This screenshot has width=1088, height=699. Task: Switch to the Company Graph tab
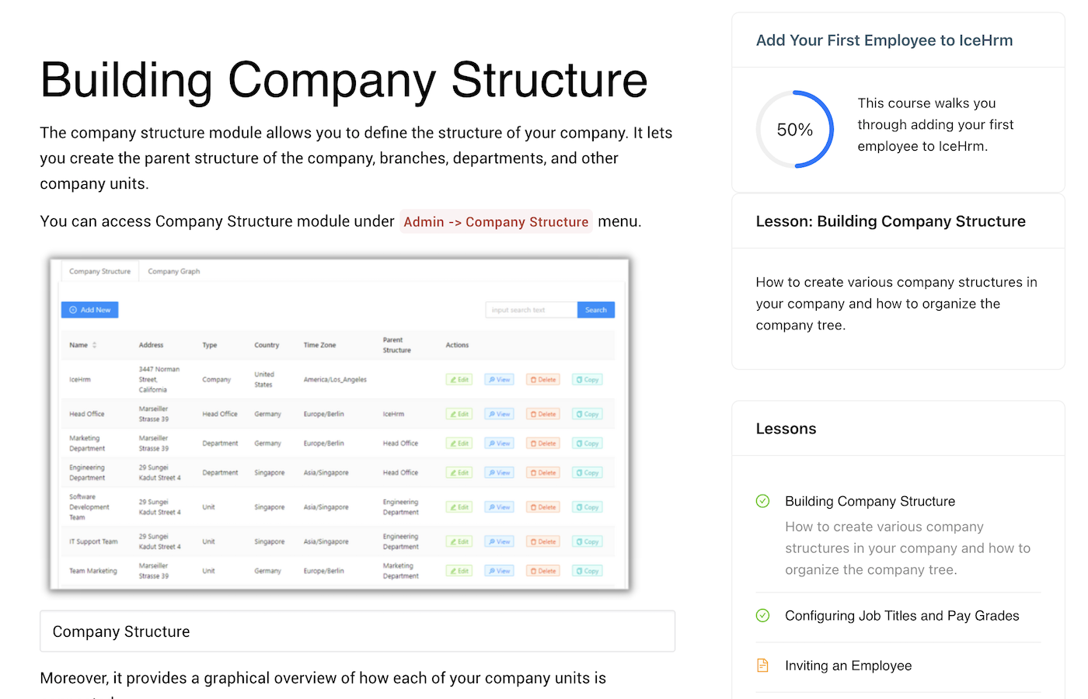[x=173, y=272]
